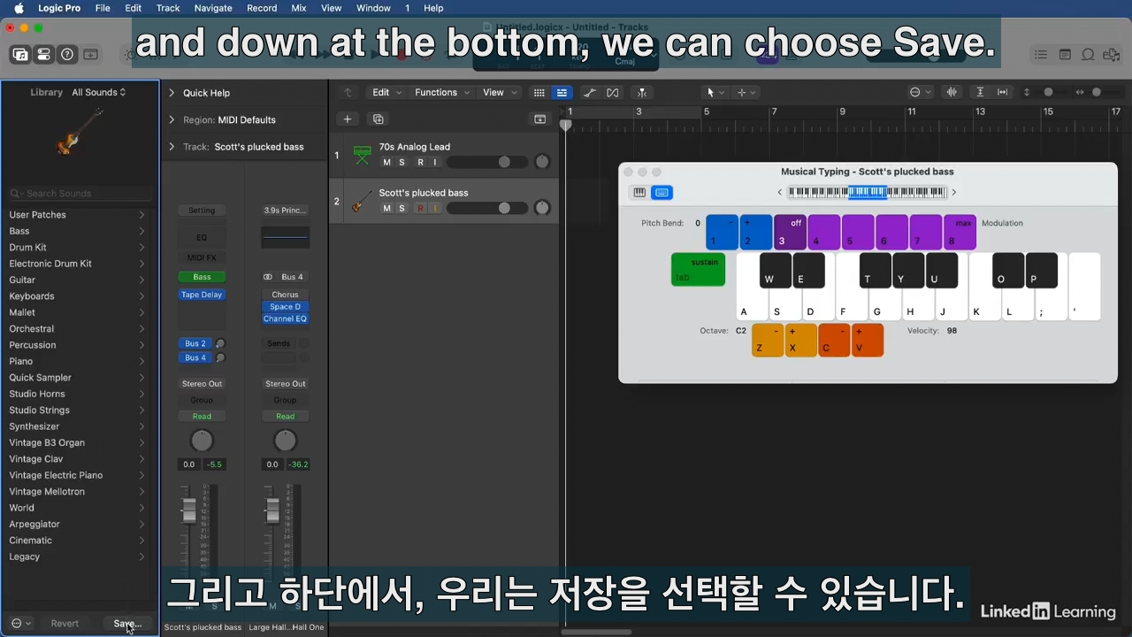The height and width of the screenshot is (637, 1132).
Task: Open the Loop Browser icon
Action: (1089, 55)
